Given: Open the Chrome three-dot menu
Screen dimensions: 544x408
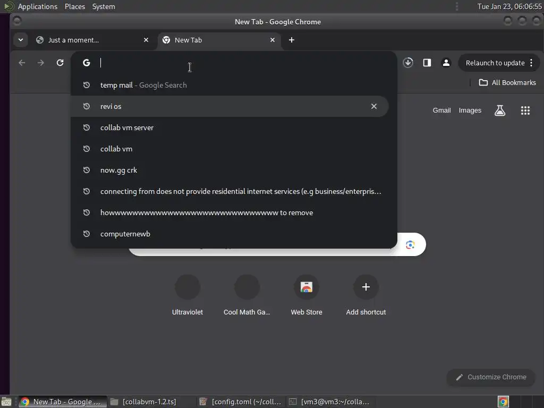Looking at the screenshot, I should click(x=531, y=63).
